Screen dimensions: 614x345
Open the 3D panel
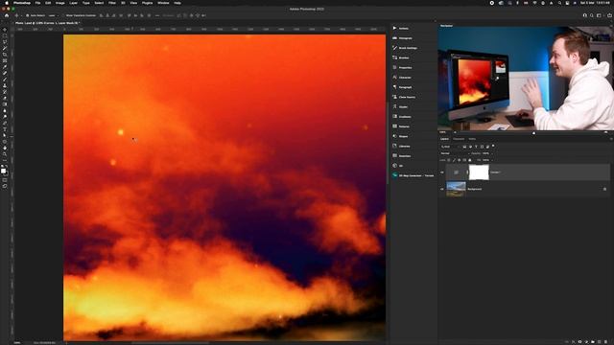(x=398, y=166)
